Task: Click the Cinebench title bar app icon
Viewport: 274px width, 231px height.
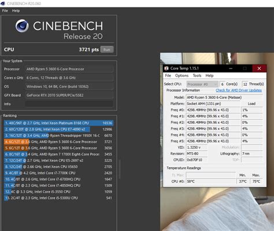Action: coord(3,3)
